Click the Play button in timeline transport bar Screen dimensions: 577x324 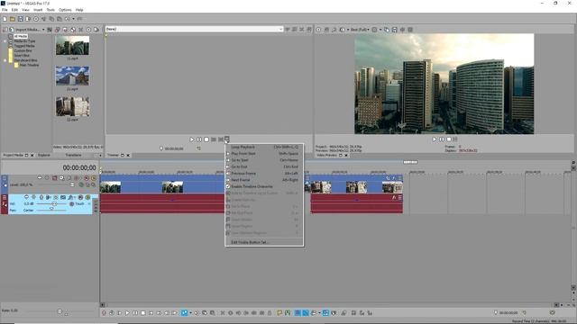click(127, 313)
